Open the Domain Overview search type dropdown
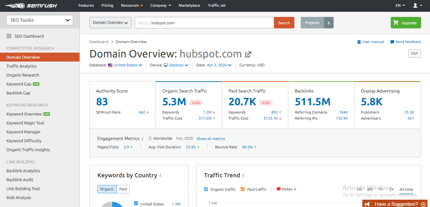This screenshot has height=207, width=430. click(110, 23)
